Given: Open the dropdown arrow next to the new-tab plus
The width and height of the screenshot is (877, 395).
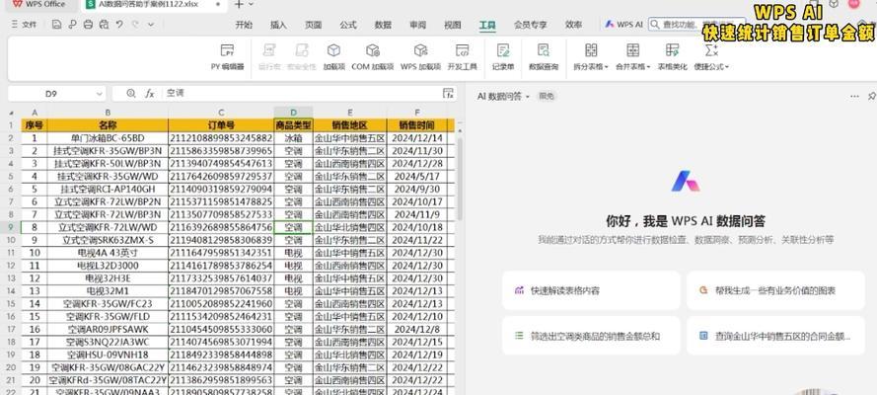Looking at the screenshot, I should coord(251,5).
